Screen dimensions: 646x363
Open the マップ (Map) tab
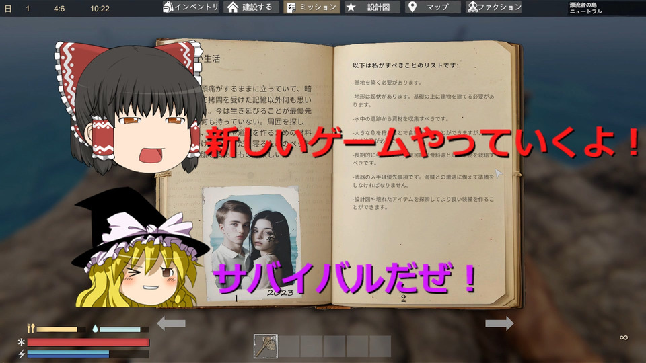tap(433, 7)
